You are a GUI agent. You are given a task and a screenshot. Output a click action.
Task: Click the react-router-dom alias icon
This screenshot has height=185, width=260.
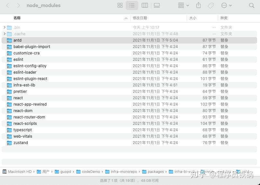[x=9, y=117]
